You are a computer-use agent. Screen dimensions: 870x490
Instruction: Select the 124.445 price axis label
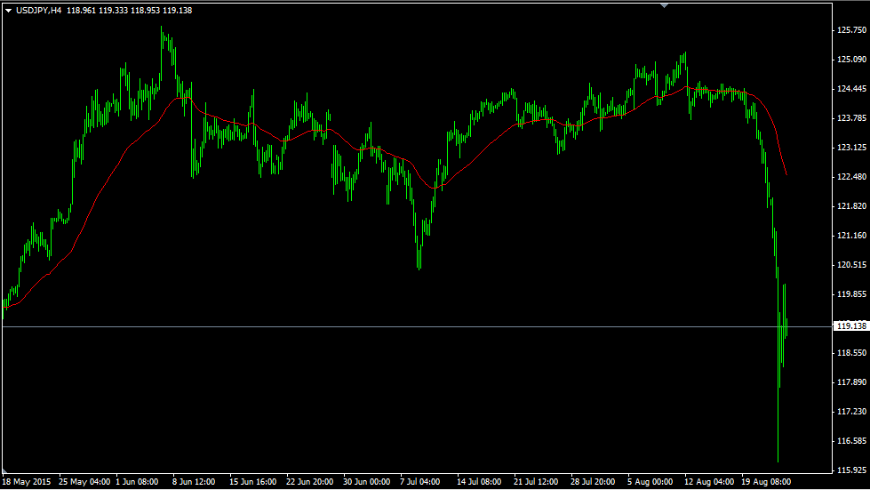tap(851, 89)
